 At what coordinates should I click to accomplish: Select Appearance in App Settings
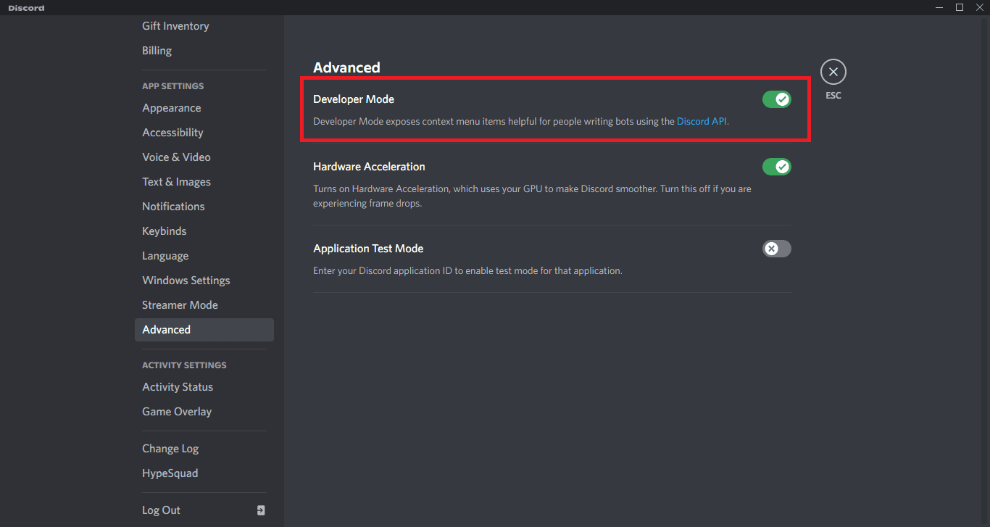[x=172, y=108]
